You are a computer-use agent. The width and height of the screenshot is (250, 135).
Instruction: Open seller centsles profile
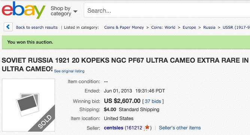click(113, 128)
